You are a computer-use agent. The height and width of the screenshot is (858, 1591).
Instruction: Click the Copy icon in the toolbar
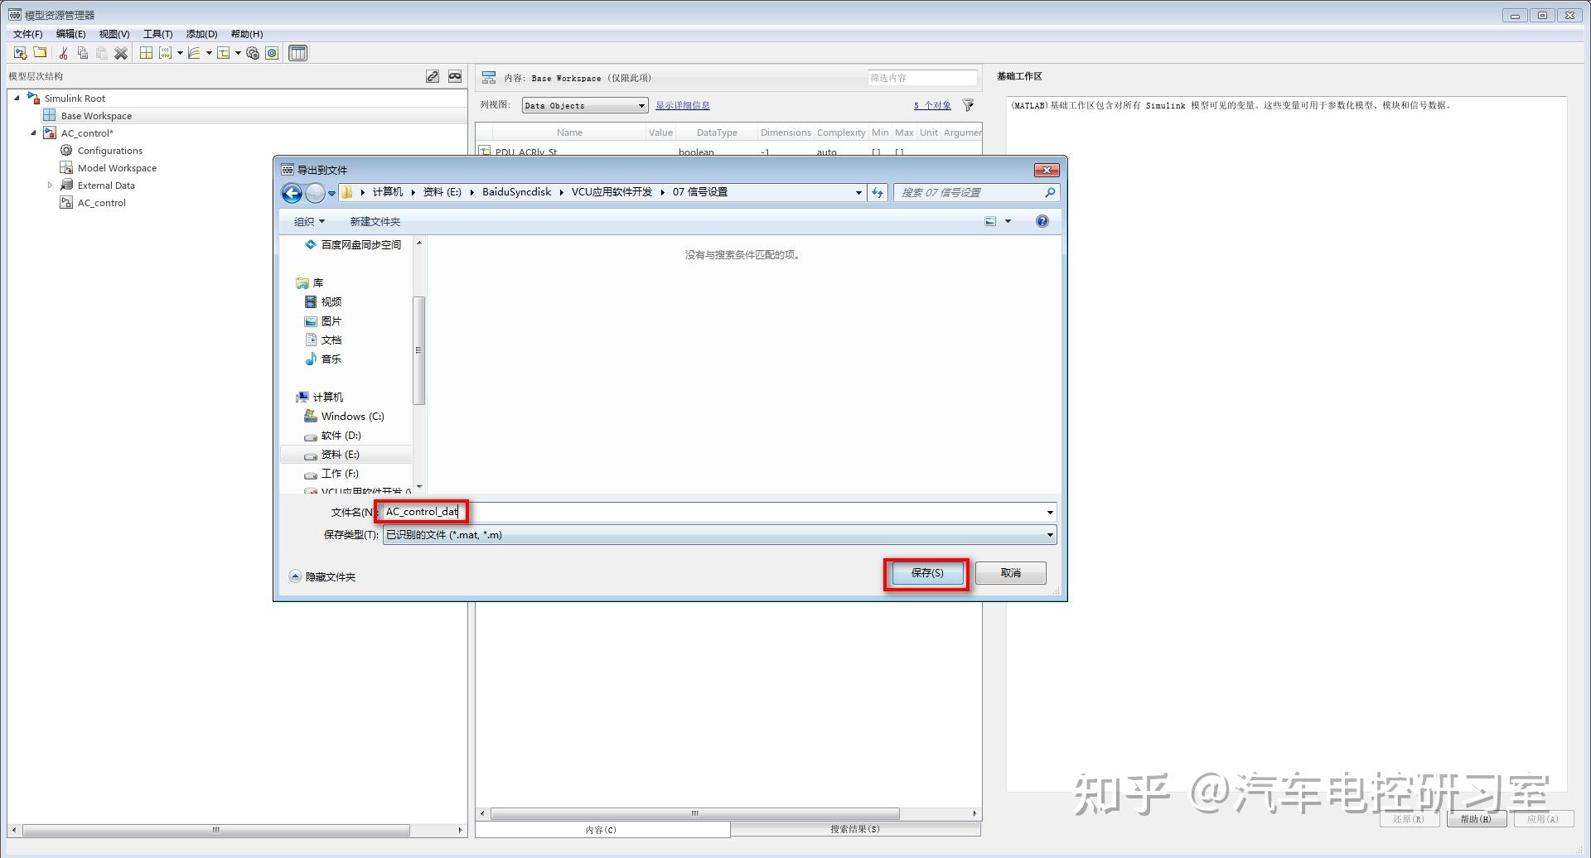pos(83,52)
